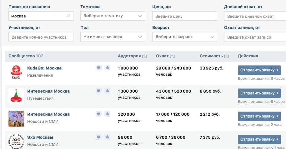Click the Действия column header

point(248,56)
